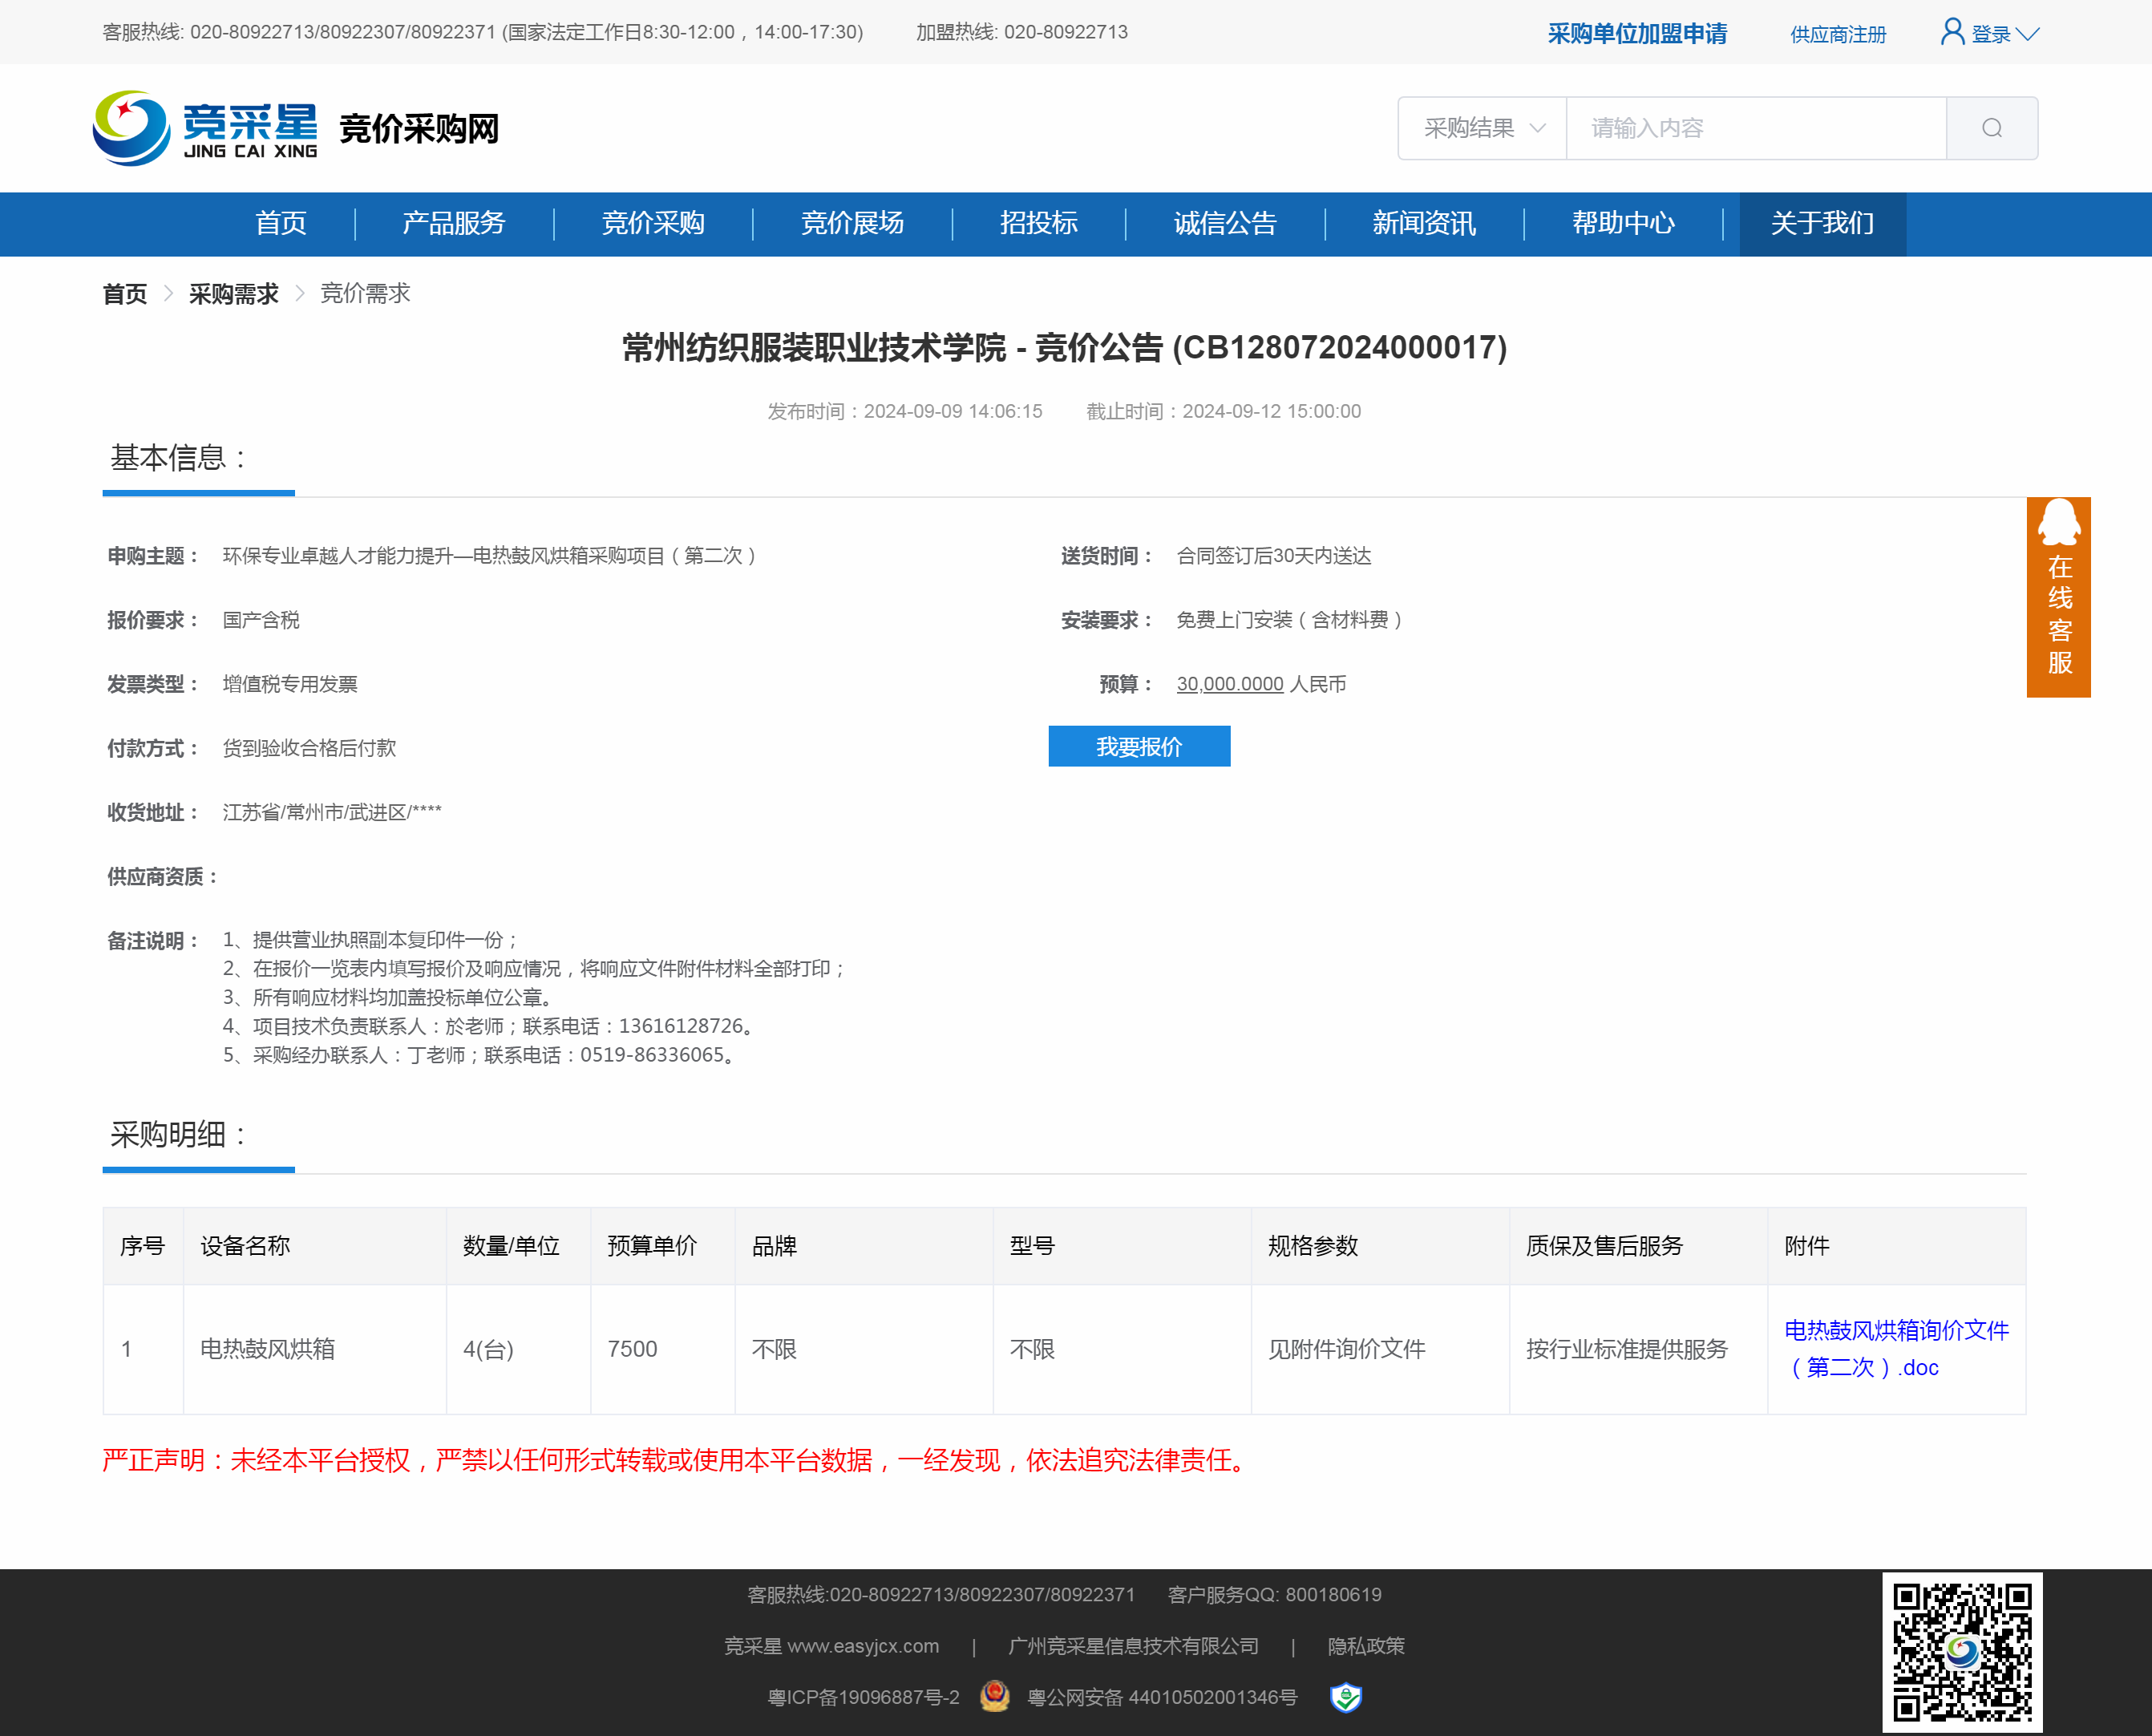The width and height of the screenshot is (2152, 1736).
Task: Click the QR code image
Action: pyautogui.click(x=1962, y=1651)
